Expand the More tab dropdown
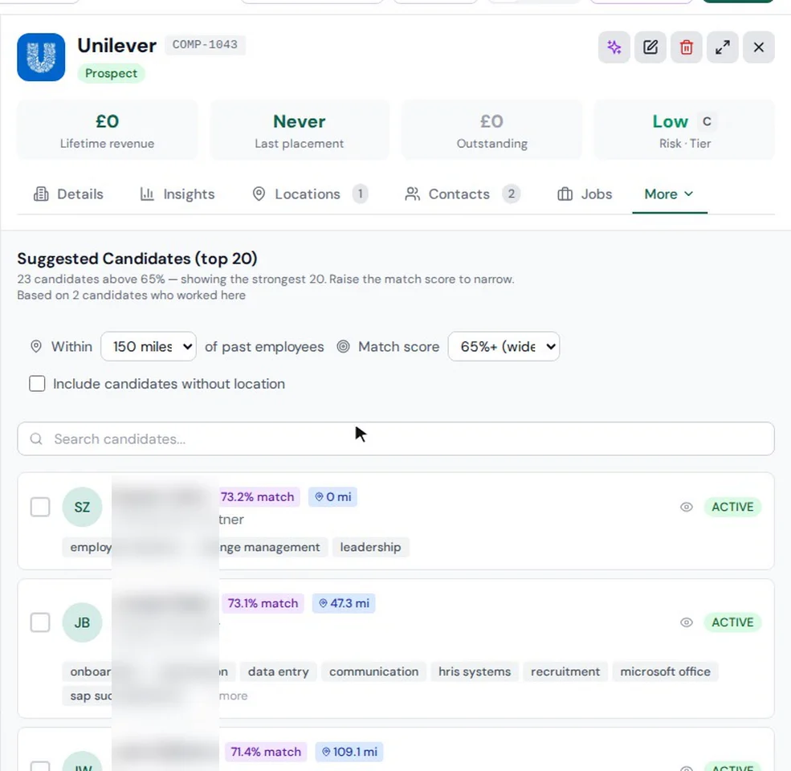 tap(669, 194)
